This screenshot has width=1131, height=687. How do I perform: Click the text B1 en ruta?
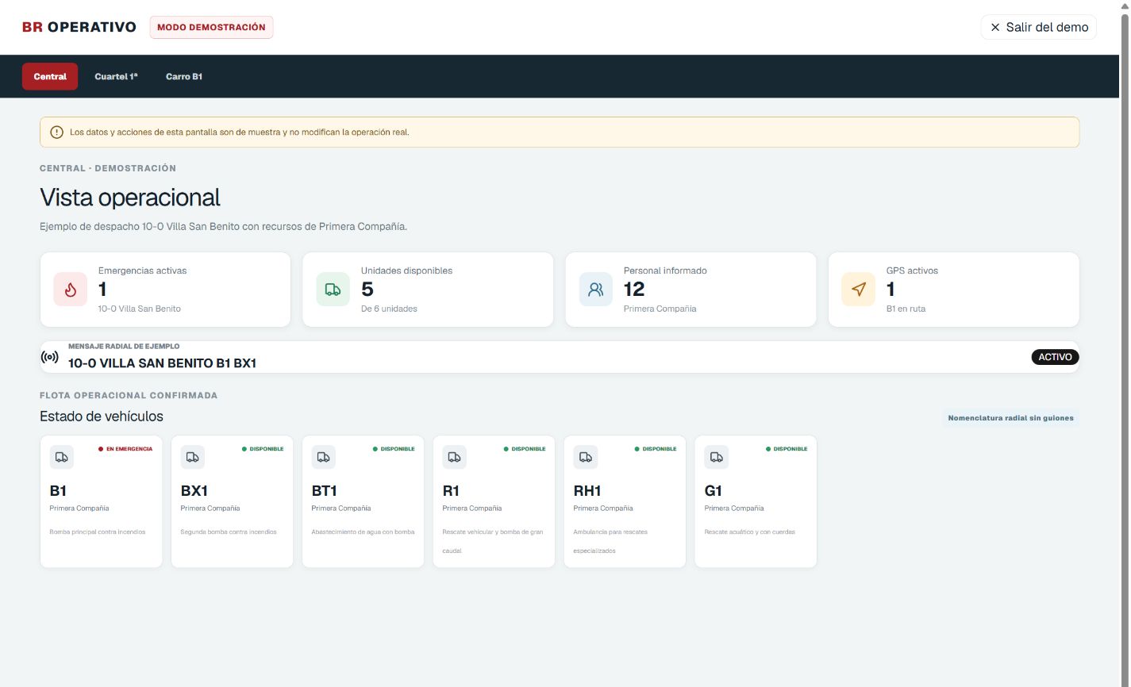coord(906,309)
